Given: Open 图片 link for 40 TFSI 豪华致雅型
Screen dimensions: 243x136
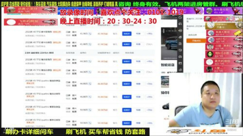Looking at the screenshot, I should point(74,32).
